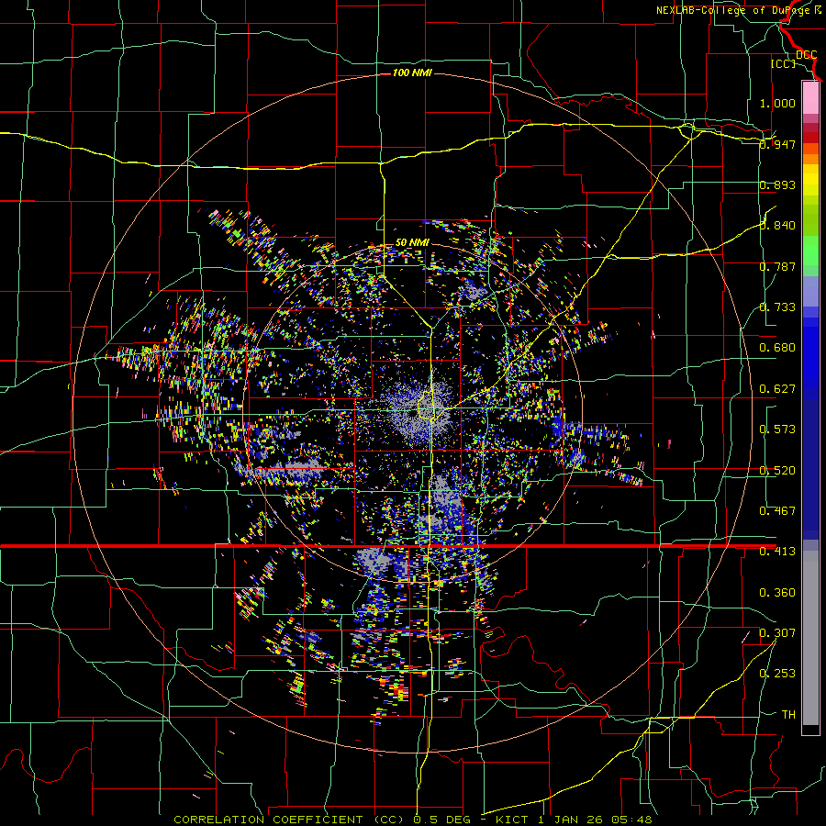Click the 0.680 scale value

777,348
